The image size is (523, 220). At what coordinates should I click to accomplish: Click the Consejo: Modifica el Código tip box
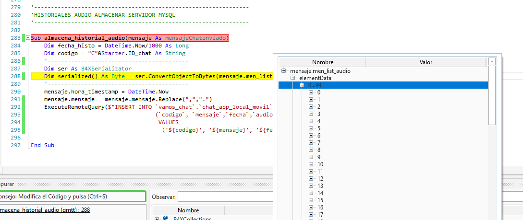click(72, 197)
